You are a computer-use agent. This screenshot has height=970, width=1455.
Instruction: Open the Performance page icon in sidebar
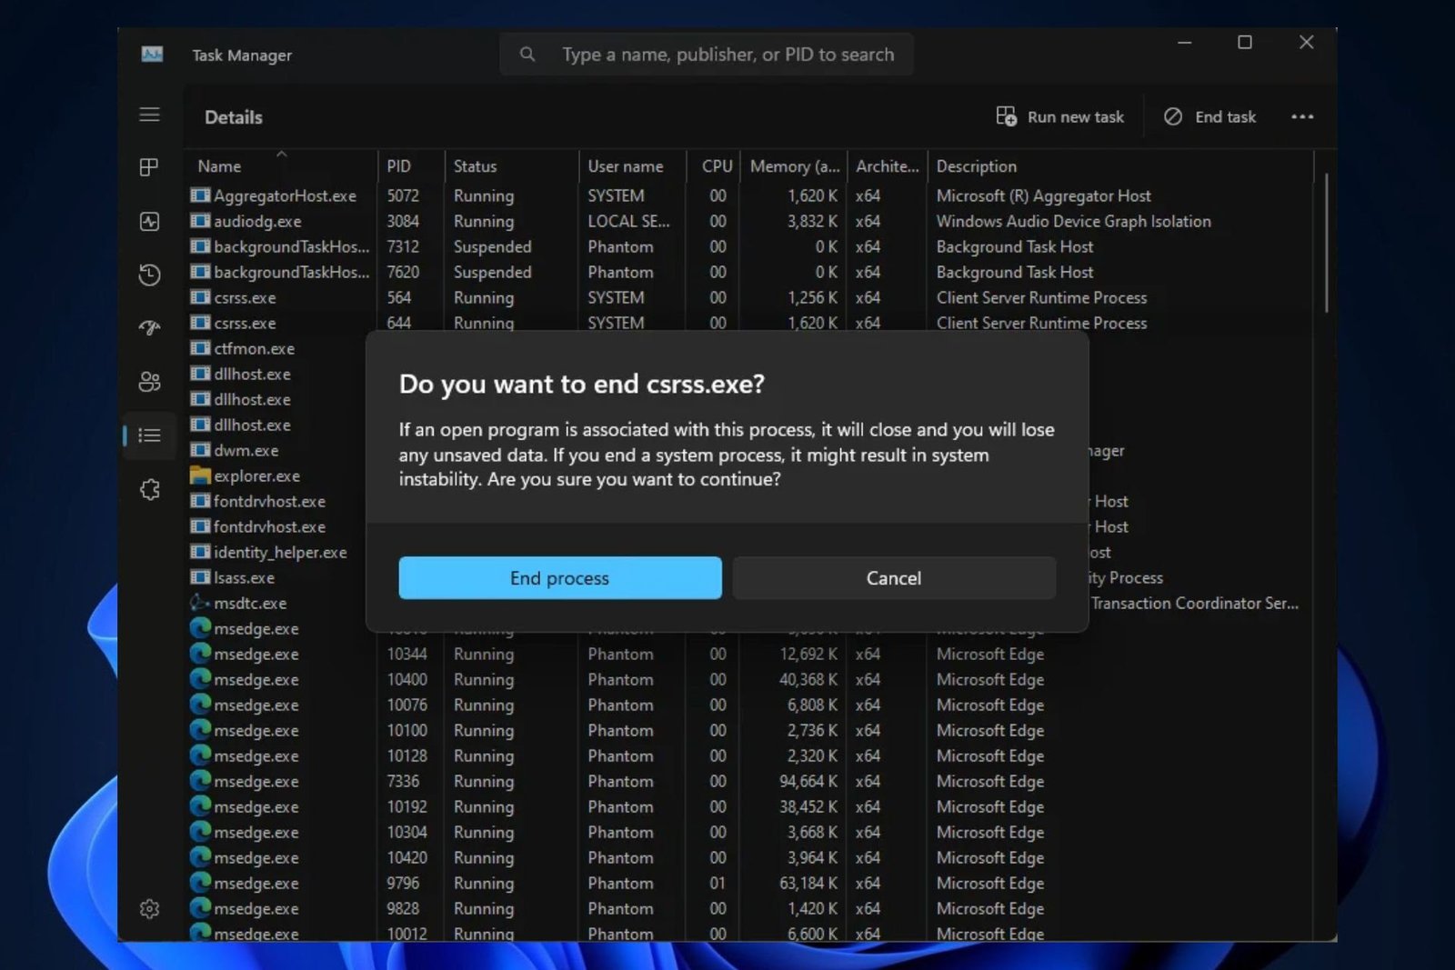(x=149, y=221)
